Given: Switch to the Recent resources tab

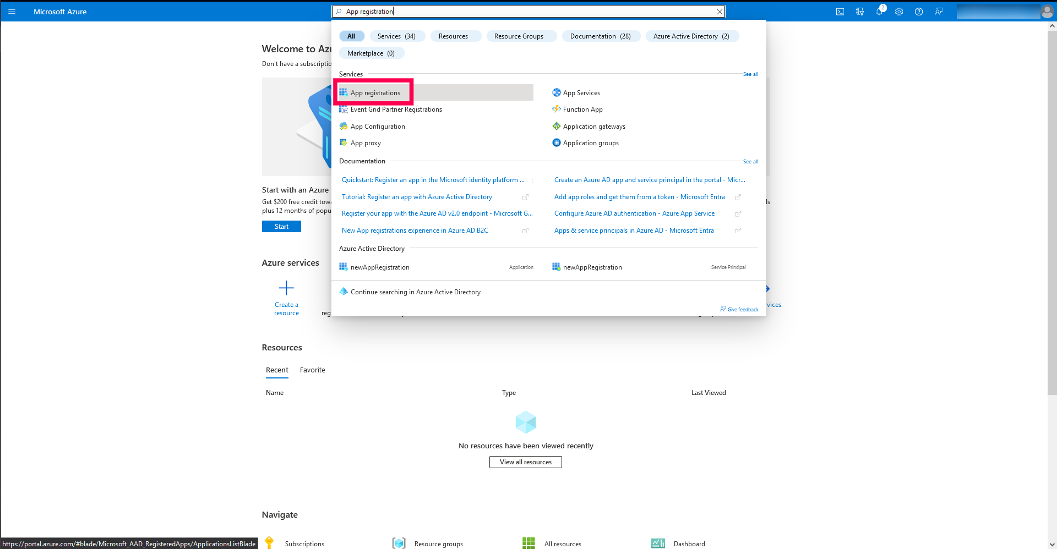Looking at the screenshot, I should 277,370.
